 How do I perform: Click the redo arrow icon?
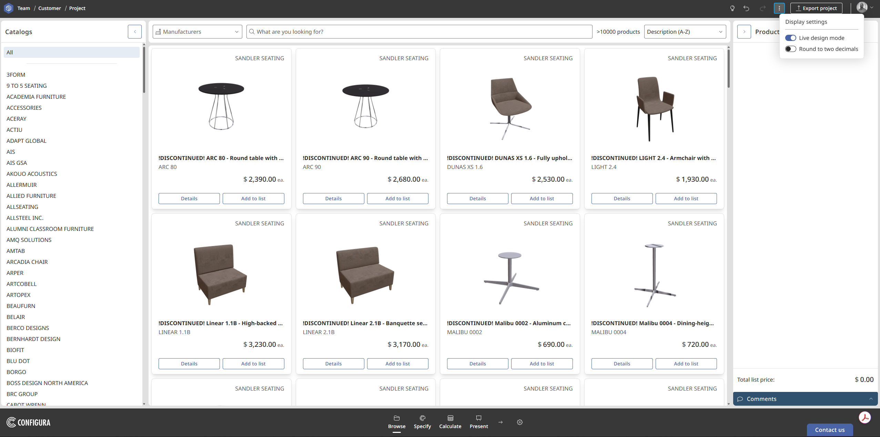point(763,8)
